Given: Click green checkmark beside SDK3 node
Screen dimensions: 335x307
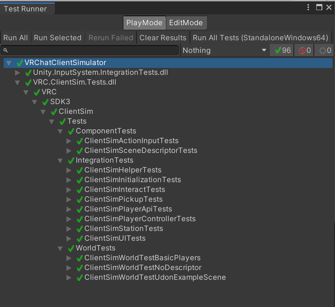Looking at the screenshot, I should click(46, 102).
